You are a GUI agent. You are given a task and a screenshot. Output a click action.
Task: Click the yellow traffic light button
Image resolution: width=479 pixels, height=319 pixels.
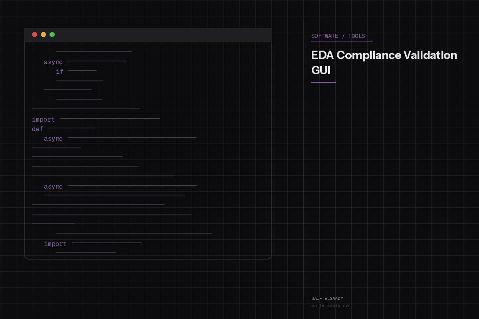click(x=44, y=35)
